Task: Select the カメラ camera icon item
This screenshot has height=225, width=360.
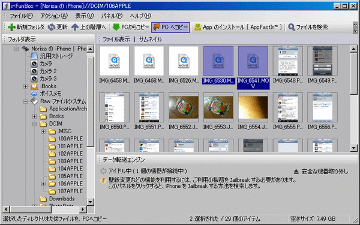Action: click(41, 64)
